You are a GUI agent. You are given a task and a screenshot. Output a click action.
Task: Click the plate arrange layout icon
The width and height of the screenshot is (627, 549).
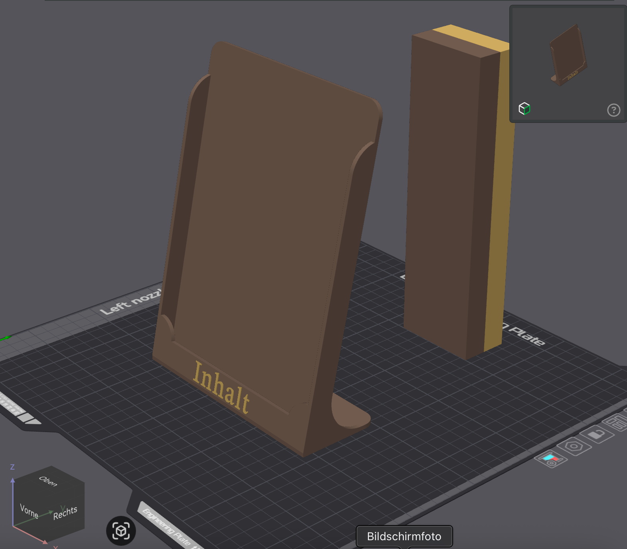(x=617, y=423)
